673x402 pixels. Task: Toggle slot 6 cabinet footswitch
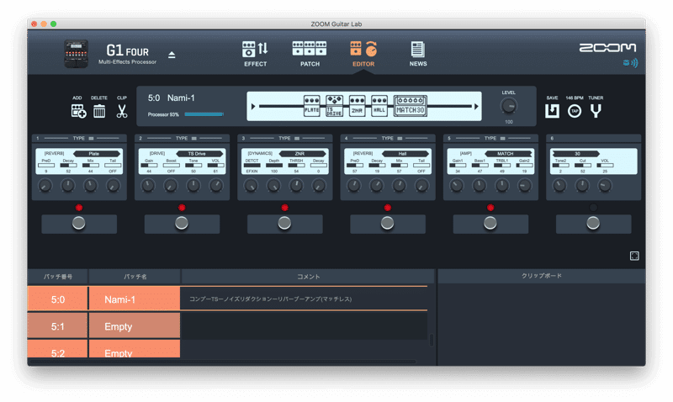click(594, 224)
